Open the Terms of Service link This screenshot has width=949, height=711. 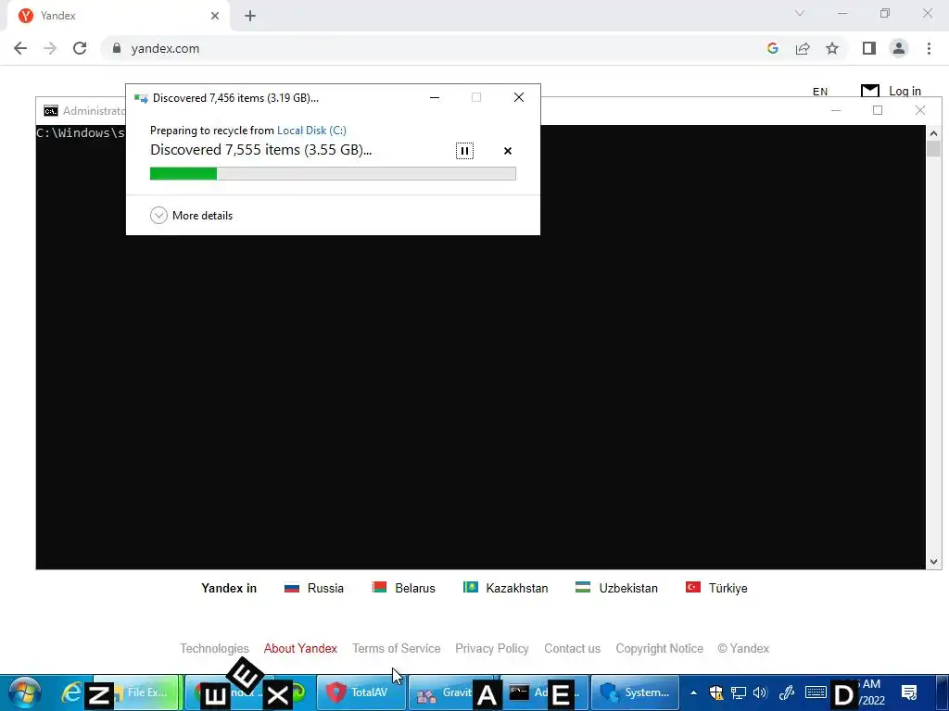[397, 648]
